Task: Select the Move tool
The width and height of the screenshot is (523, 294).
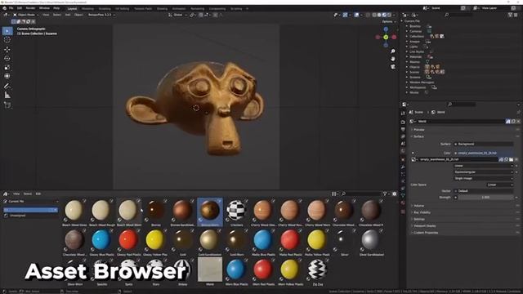Action: click(7, 49)
